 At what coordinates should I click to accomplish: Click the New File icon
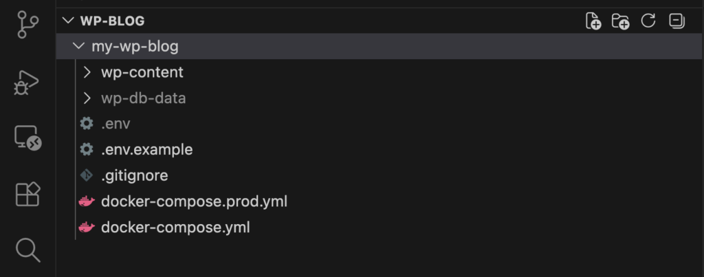(x=593, y=21)
